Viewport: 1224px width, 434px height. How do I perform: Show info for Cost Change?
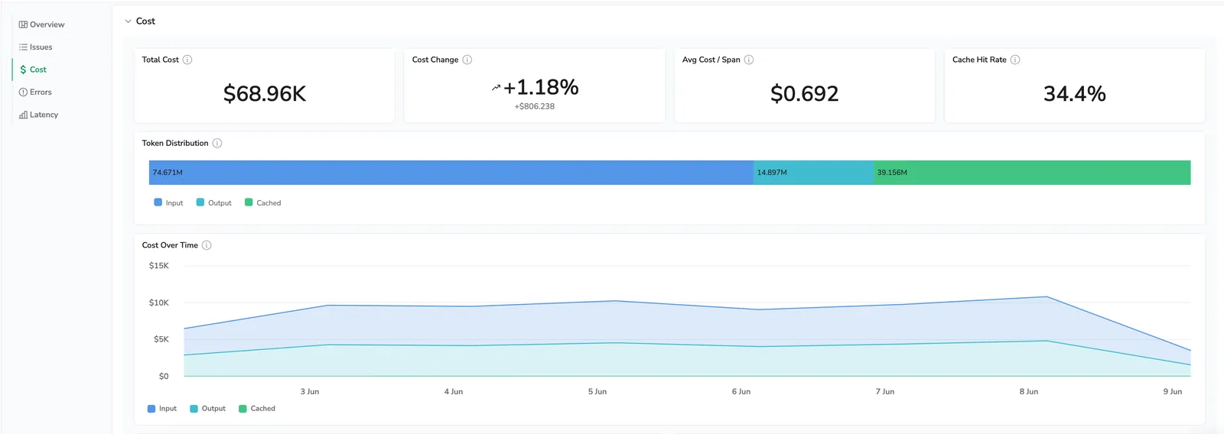click(467, 60)
